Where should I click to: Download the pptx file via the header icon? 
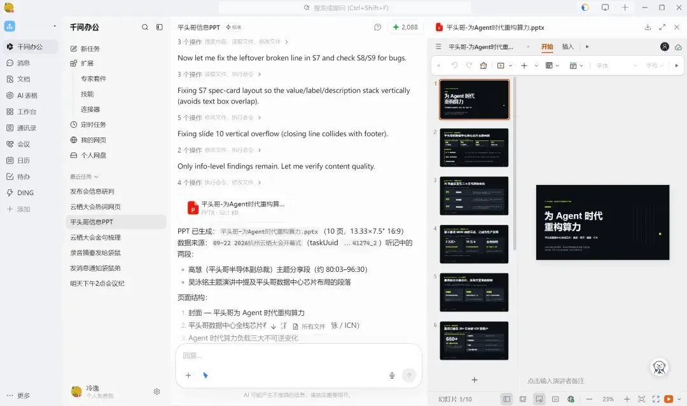point(648,27)
